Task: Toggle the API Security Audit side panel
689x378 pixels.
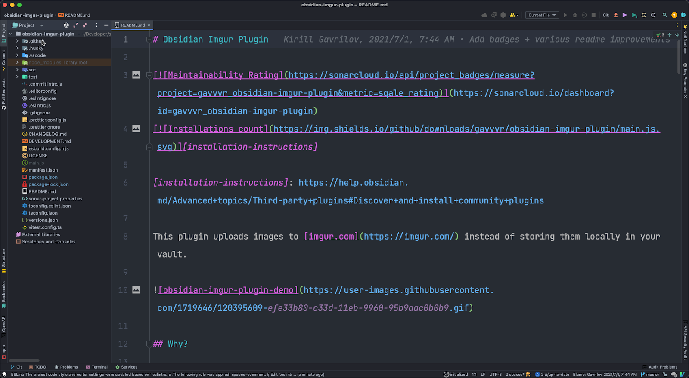Action: [x=685, y=339]
